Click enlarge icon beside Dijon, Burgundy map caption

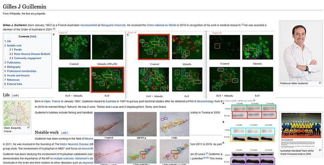[x=28, y=128]
